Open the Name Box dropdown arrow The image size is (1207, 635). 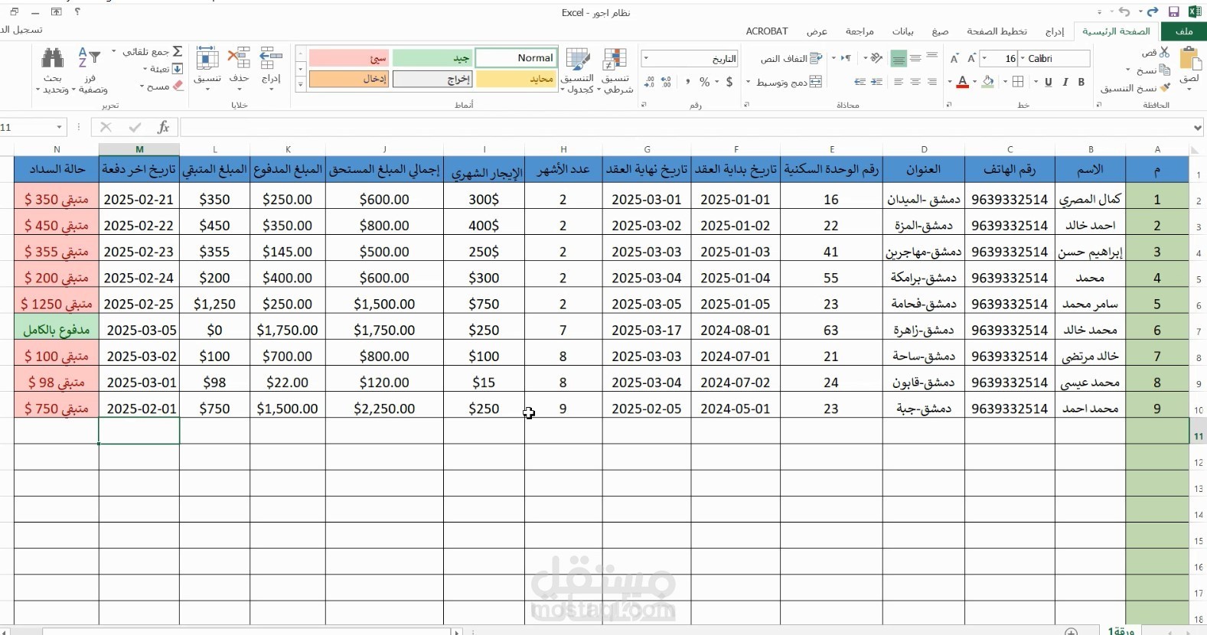[59, 127]
